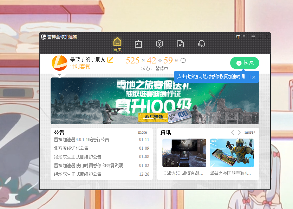Viewport: 293px width, 209px height.
Task: Edit nickname with the pencil icon
Action: 110,60
